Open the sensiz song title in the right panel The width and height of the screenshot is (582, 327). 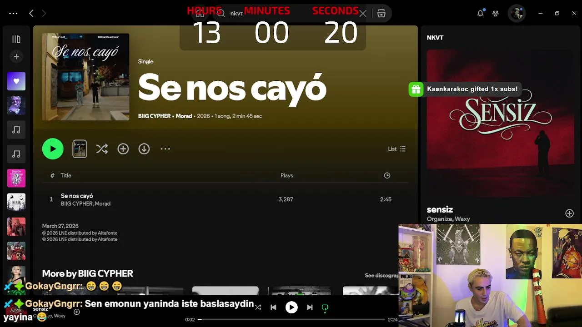(x=440, y=210)
